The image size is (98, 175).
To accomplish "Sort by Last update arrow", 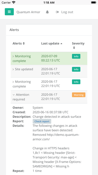I will (61, 44).
